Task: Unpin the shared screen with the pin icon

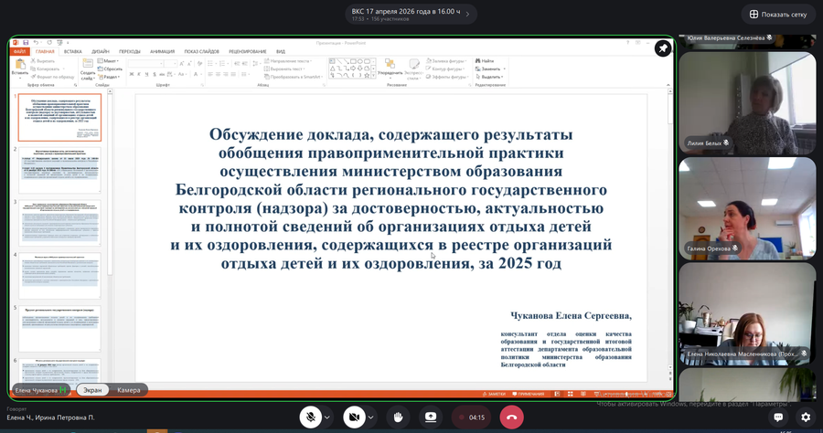Action: [662, 49]
